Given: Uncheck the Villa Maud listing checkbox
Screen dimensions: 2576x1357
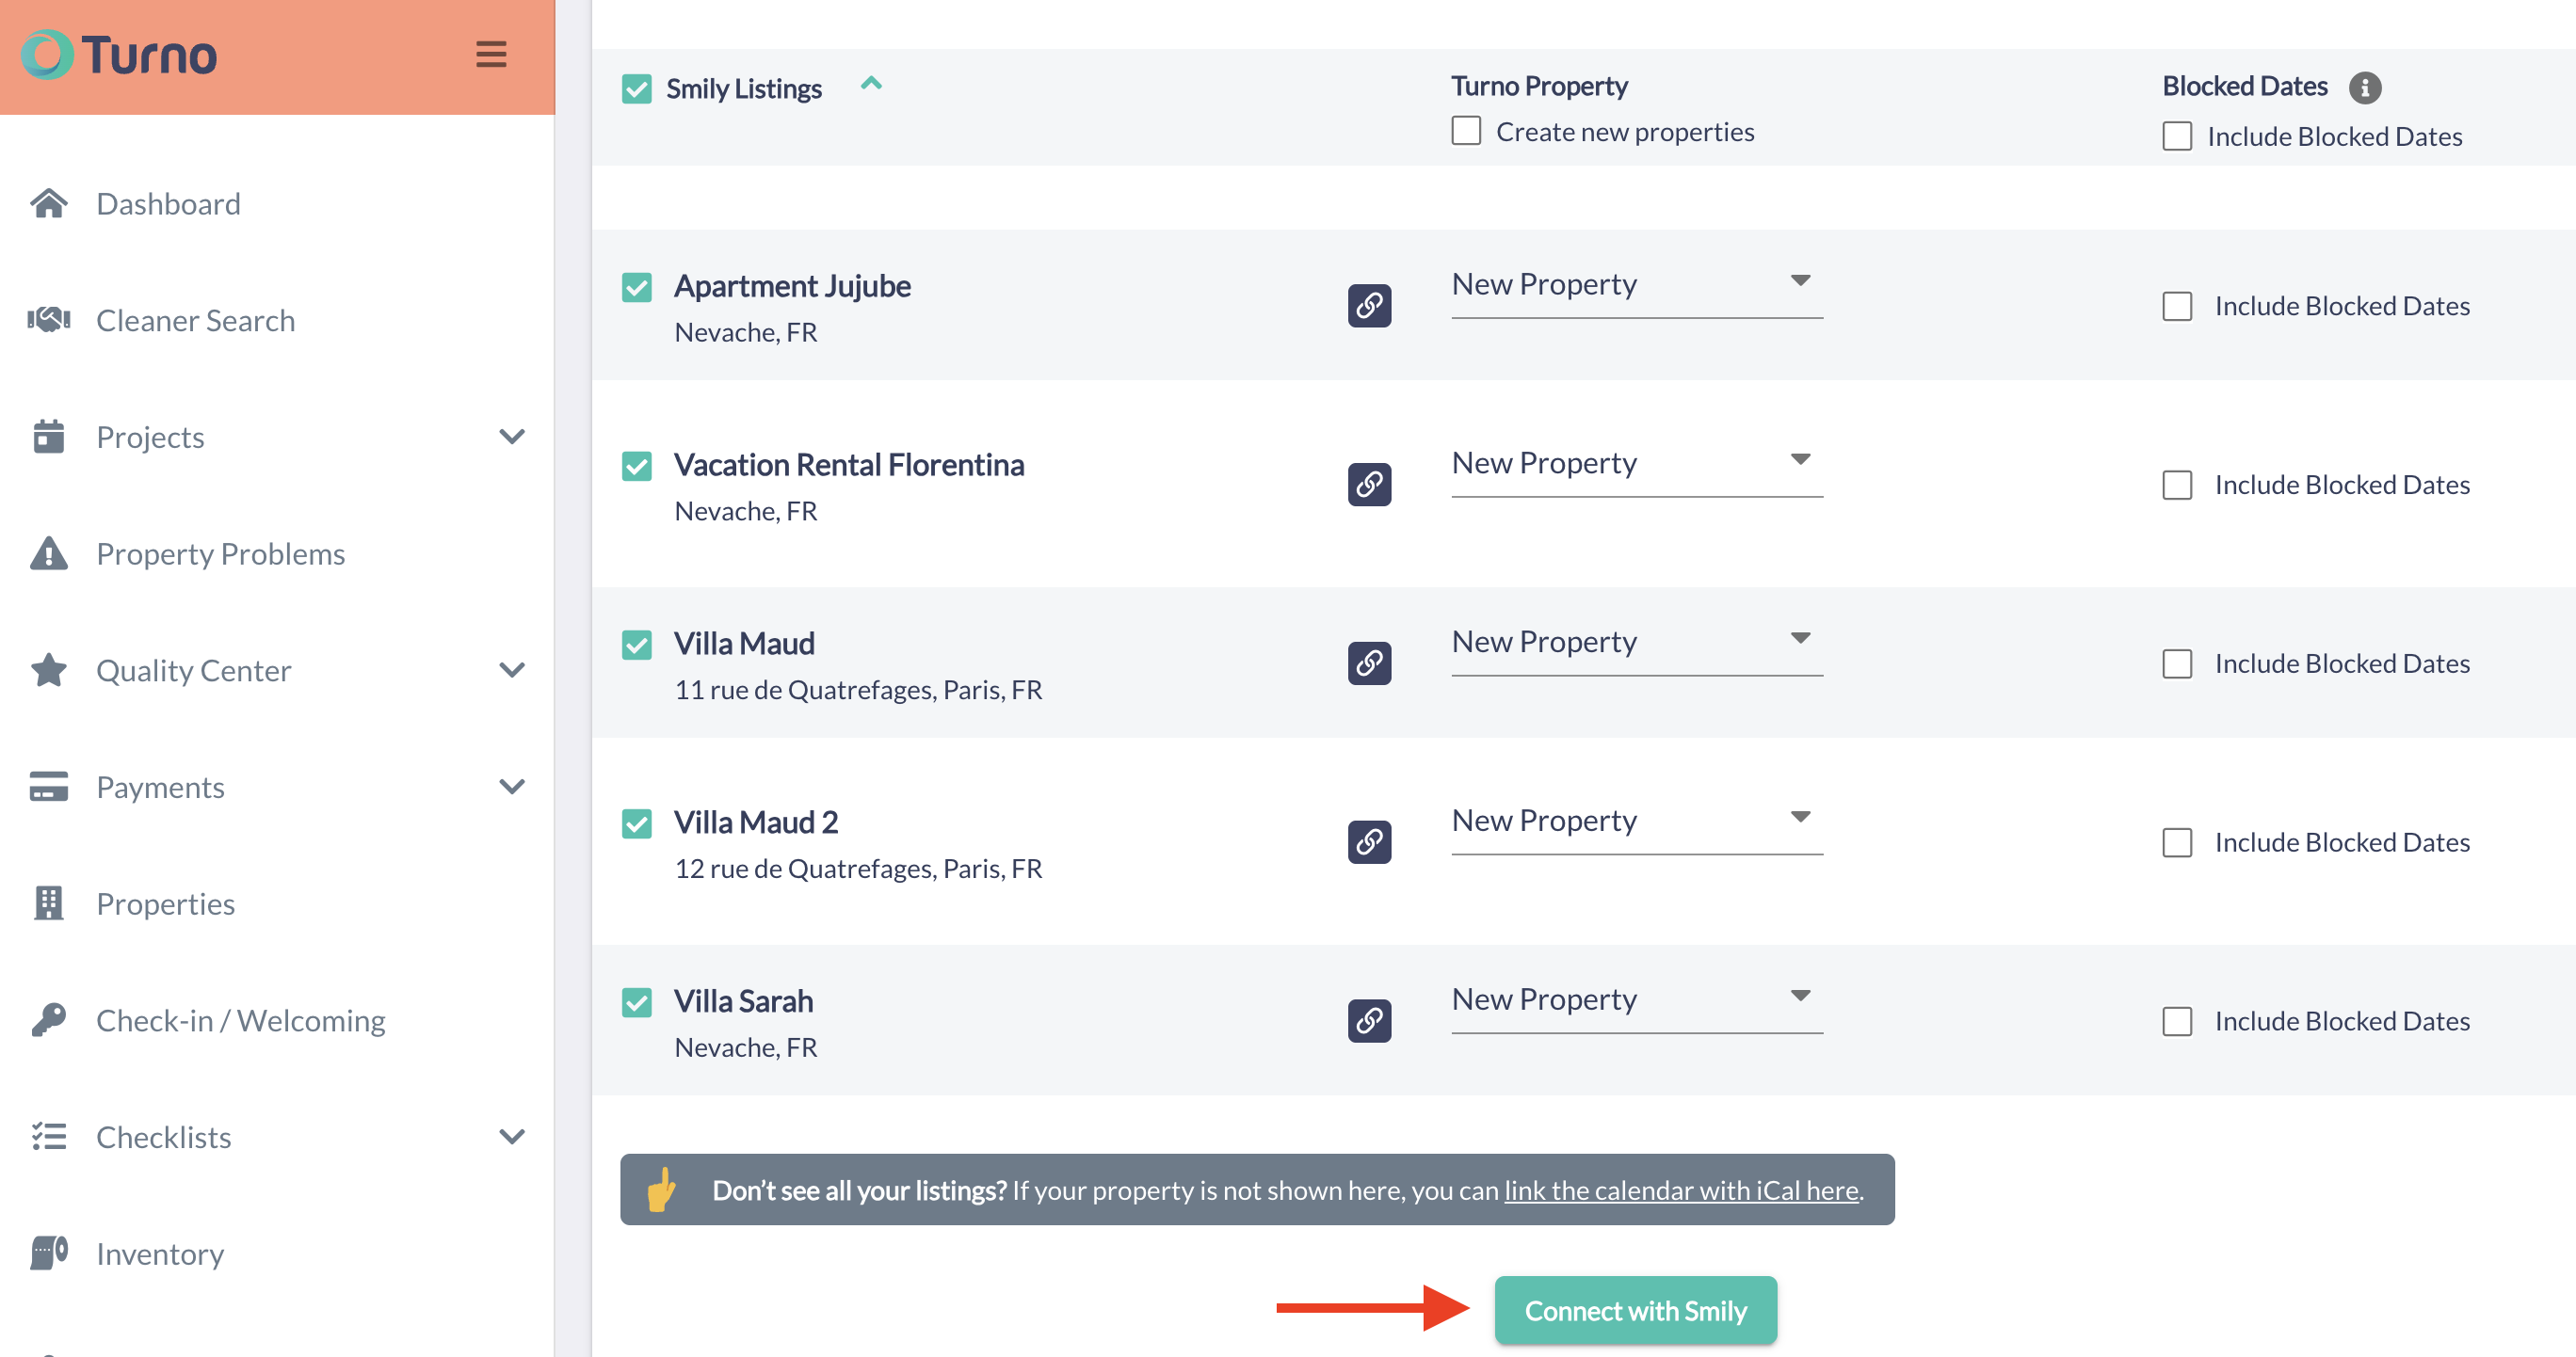Looking at the screenshot, I should [x=637, y=645].
